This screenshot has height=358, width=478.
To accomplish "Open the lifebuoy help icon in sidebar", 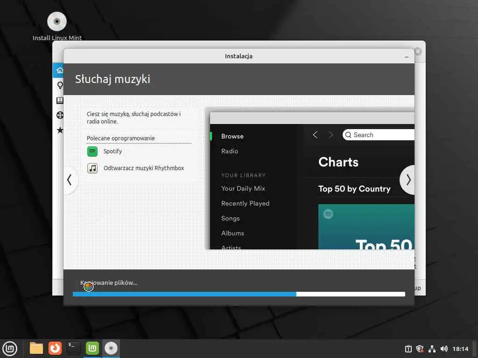I will pos(60,115).
